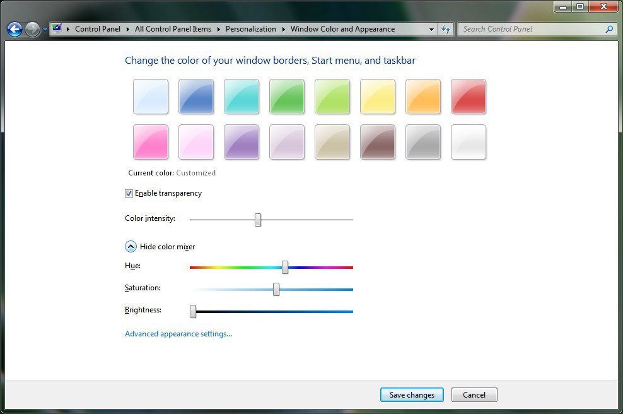Click the Saturation label
This screenshot has width=623, height=414.
coord(143,288)
